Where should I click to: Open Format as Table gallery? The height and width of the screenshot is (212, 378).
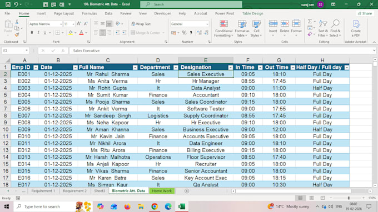(242, 29)
